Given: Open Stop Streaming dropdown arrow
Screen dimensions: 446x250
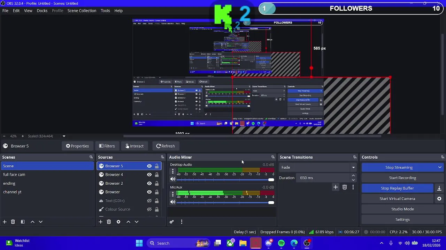Looking at the screenshot, I should 440,167.
